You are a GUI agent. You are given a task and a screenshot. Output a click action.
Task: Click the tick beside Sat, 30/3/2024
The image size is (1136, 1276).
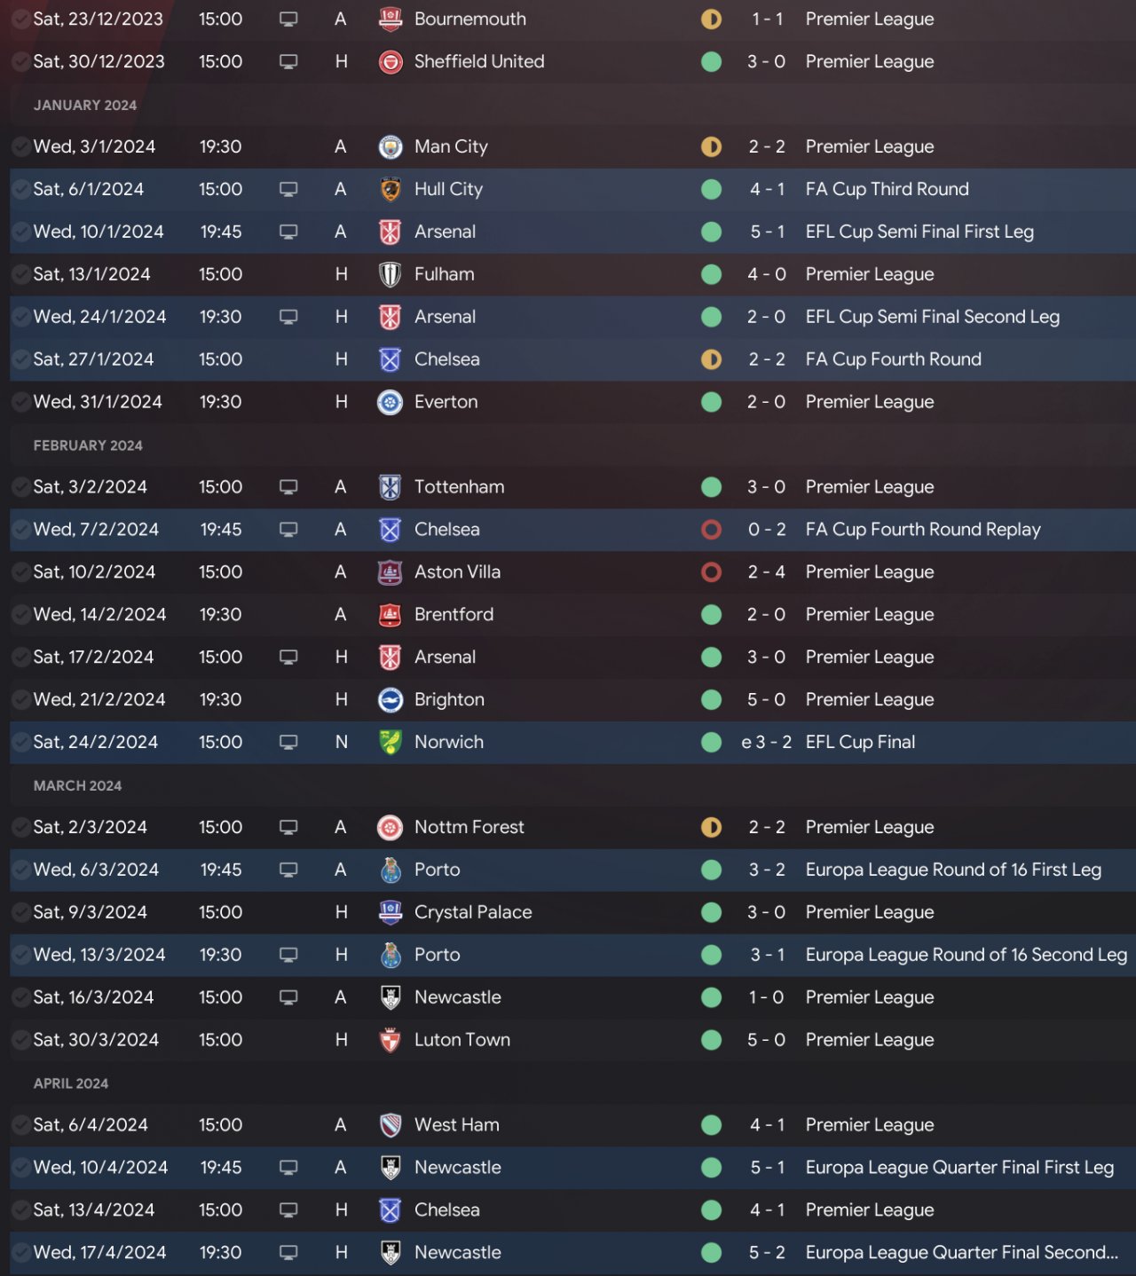tap(20, 1040)
